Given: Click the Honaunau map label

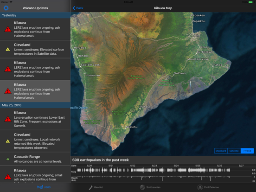Looking at the screenshot, I should (x=93, y=75).
